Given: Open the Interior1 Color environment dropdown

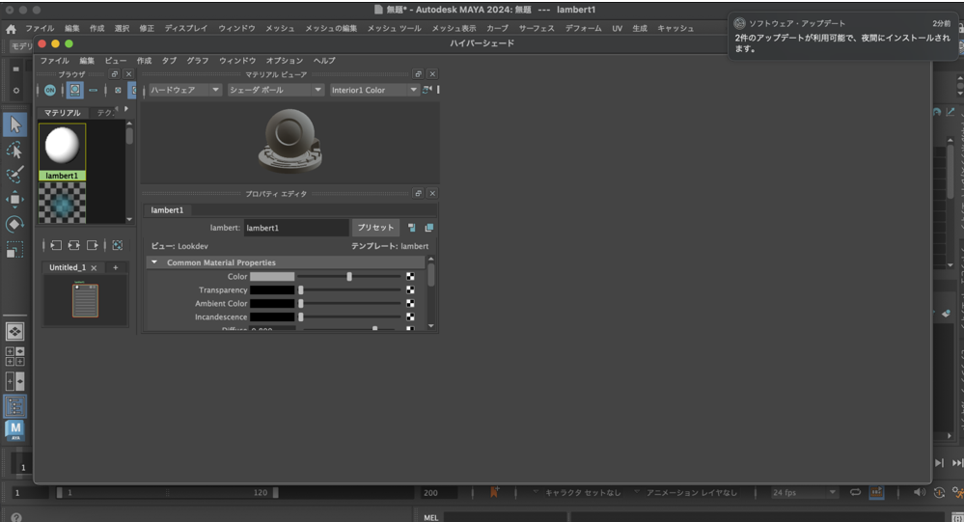Looking at the screenshot, I should click(373, 90).
